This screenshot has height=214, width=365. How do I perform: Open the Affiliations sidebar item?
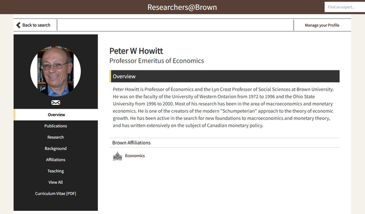tap(56, 160)
